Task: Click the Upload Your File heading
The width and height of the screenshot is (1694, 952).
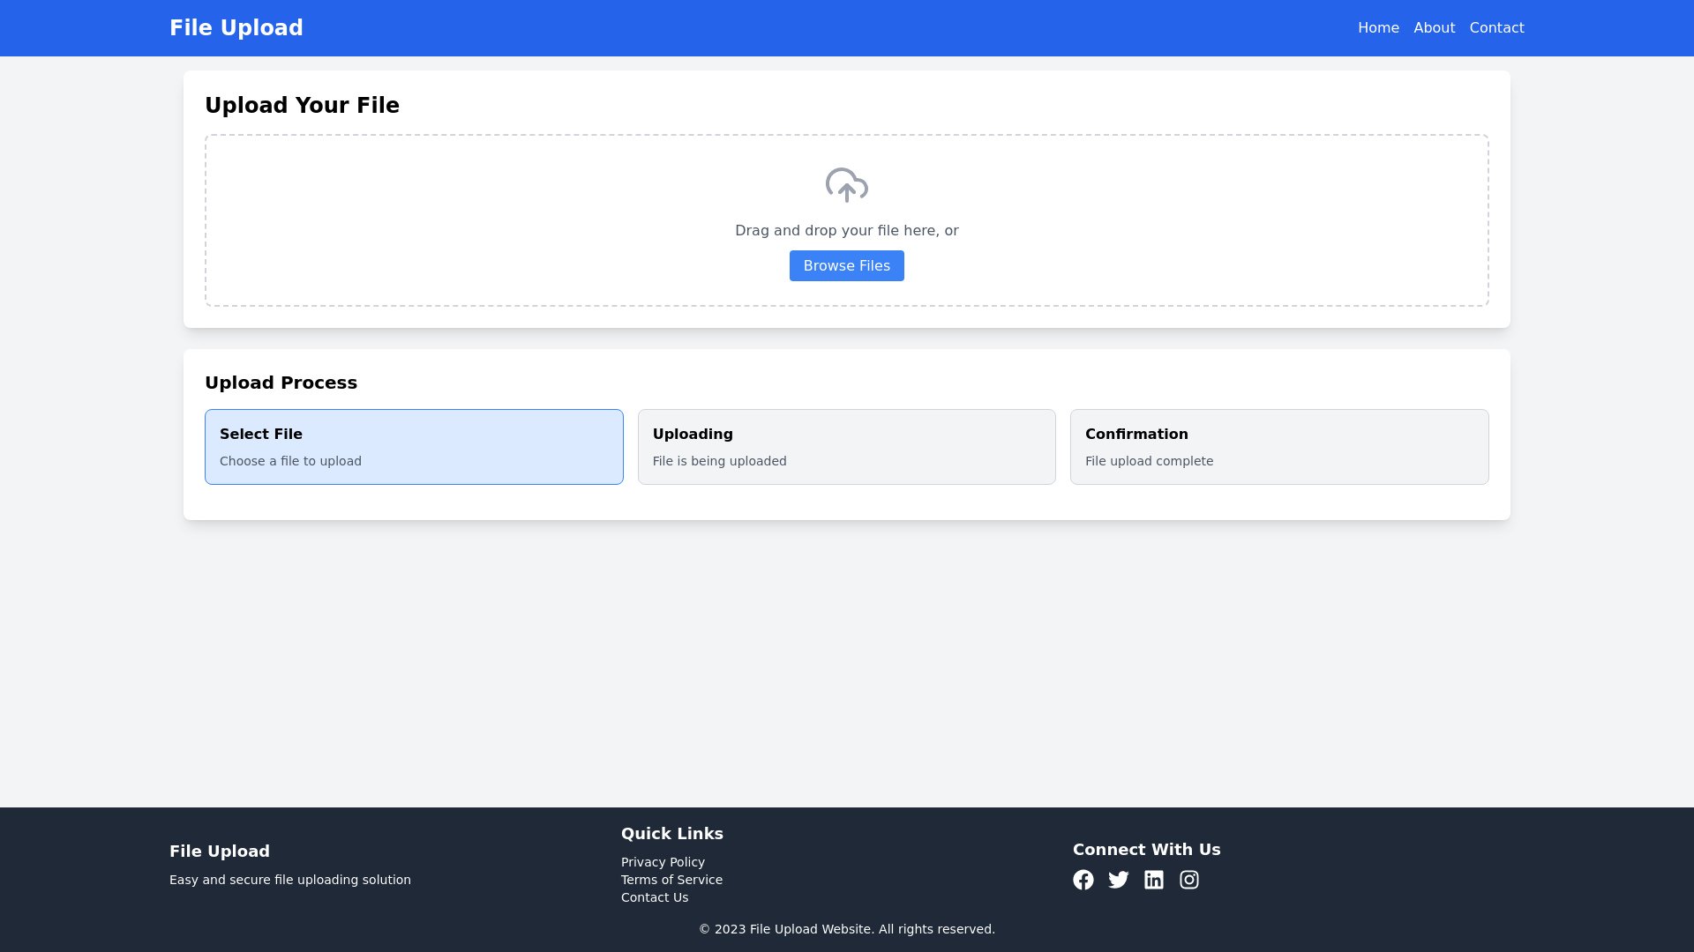Action: point(302,105)
